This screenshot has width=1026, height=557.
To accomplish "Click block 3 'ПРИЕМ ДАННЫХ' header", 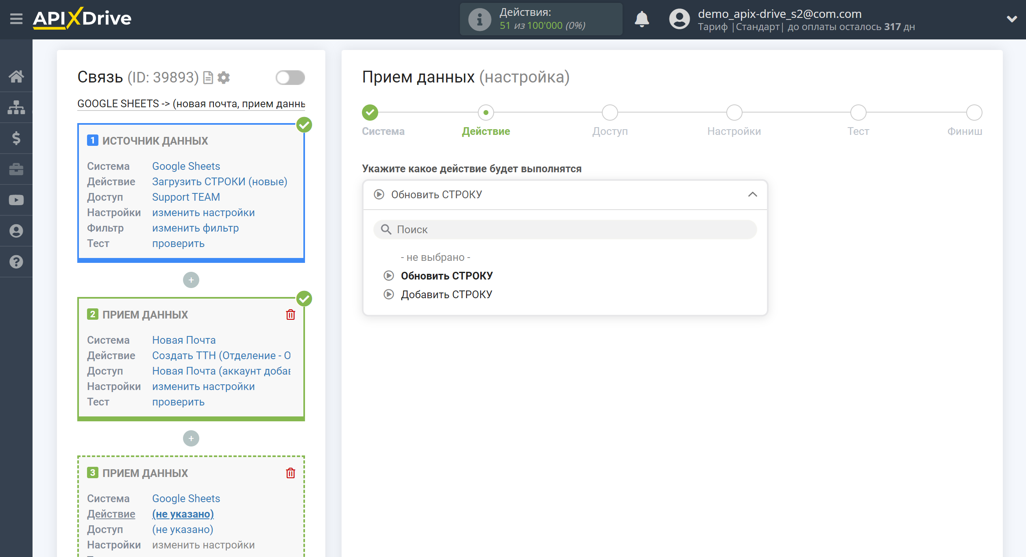I will (x=145, y=473).
